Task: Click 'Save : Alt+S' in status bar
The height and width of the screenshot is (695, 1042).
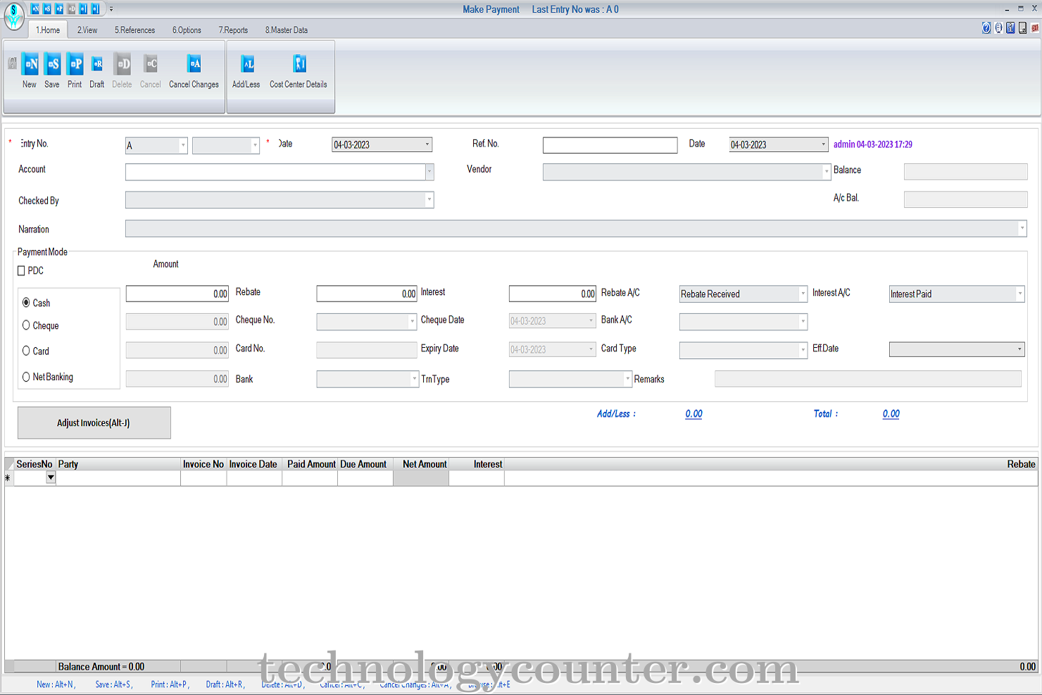Action: (113, 684)
